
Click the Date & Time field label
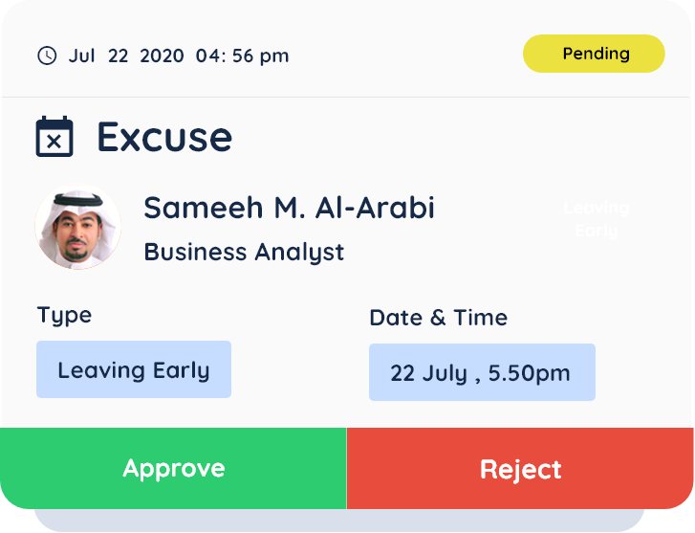[438, 318]
